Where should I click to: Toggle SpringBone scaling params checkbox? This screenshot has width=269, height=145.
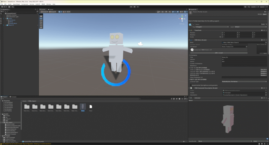(x=191, y=85)
